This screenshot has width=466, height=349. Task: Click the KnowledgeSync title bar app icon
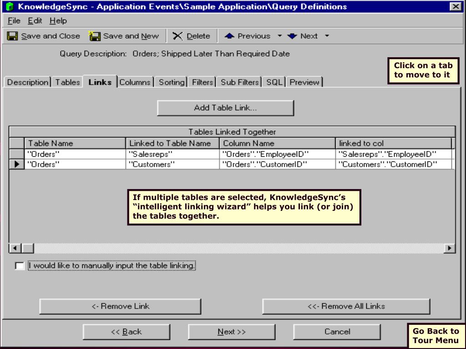(x=10, y=6)
